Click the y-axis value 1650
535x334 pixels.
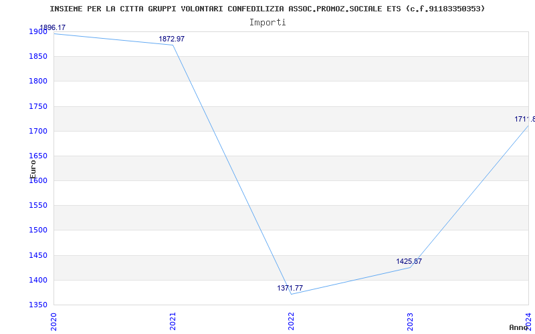point(38,156)
